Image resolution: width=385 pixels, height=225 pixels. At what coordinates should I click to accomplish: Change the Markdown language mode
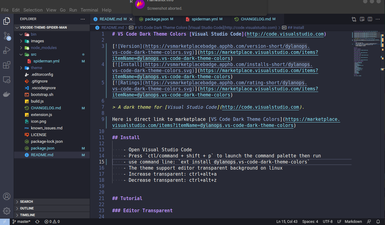pos(353,222)
